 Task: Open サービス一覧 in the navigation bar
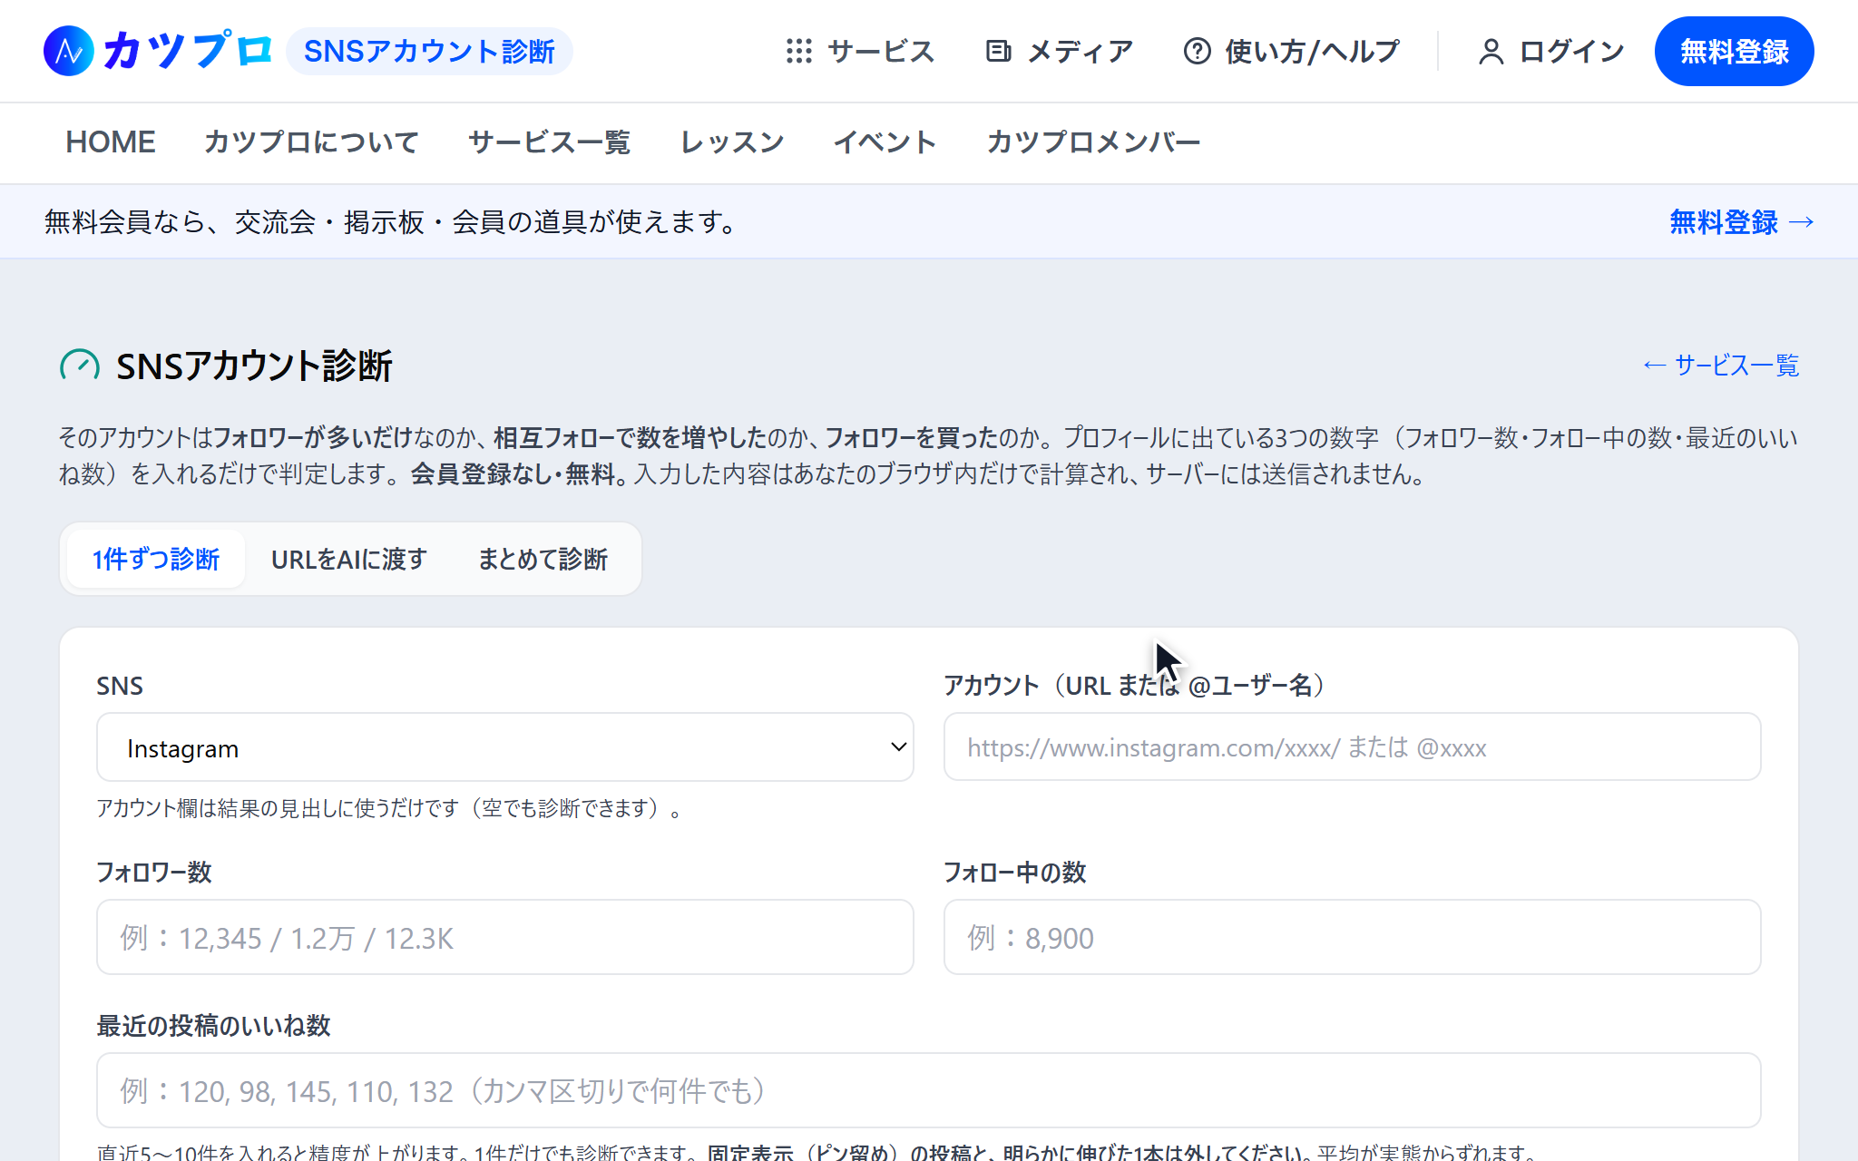click(x=549, y=142)
